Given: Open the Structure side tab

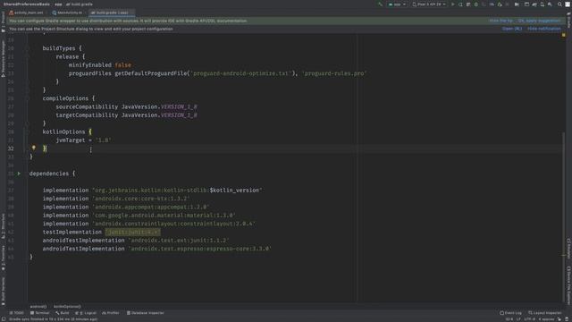Looking at the screenshot, I should 4,225.
